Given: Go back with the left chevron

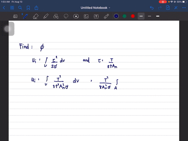Looking at the screenshot, I should [4, 8].
